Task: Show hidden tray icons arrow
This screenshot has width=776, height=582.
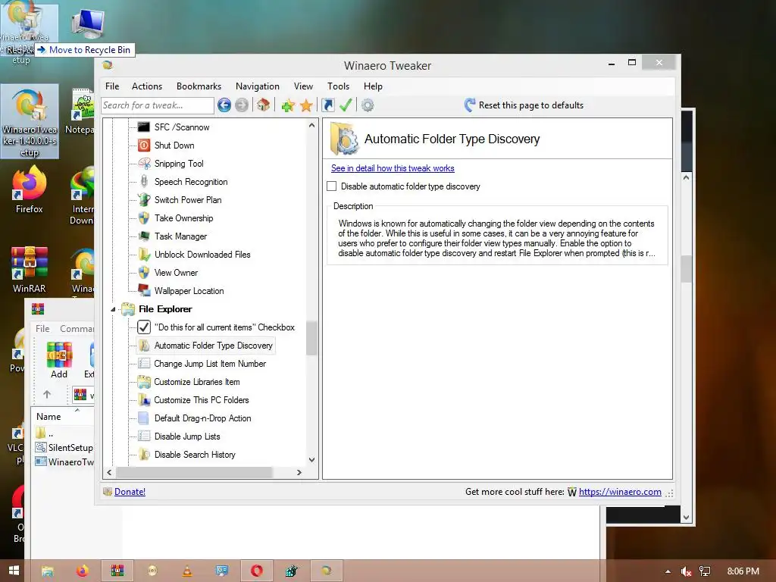Action: (668, 571)
